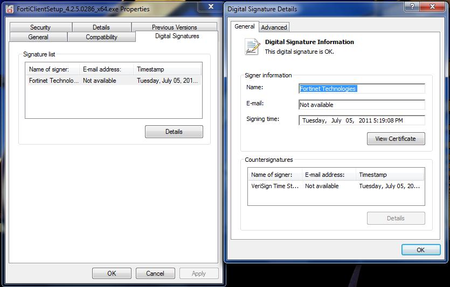Click the Timestamp header in Countersignatures
This screenshot has width=450, height=287.
point(390,175)
